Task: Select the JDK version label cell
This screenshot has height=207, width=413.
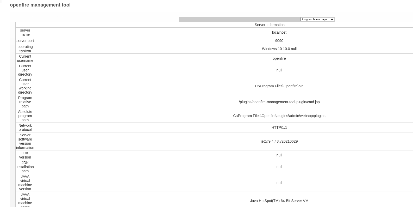Action: tap(25, 155)
